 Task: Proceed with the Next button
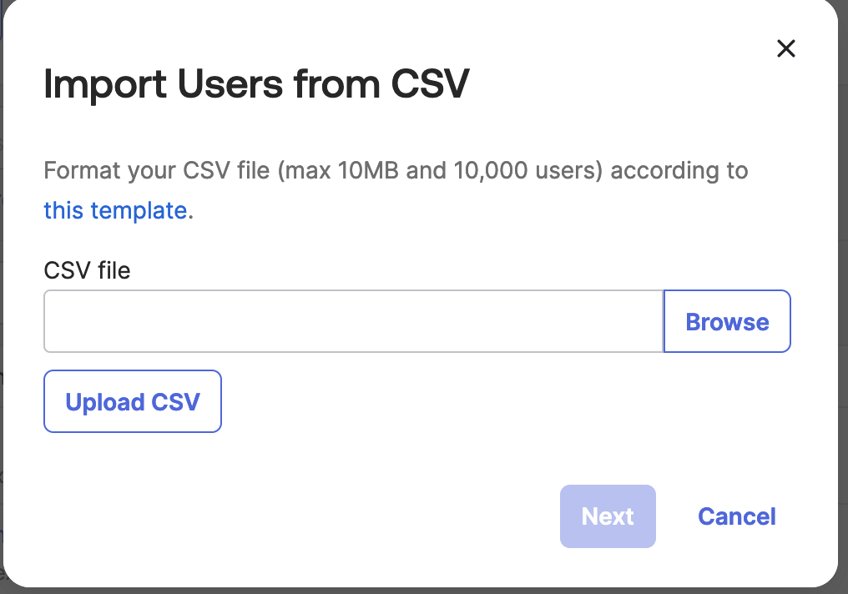click(x=608, y=516)
